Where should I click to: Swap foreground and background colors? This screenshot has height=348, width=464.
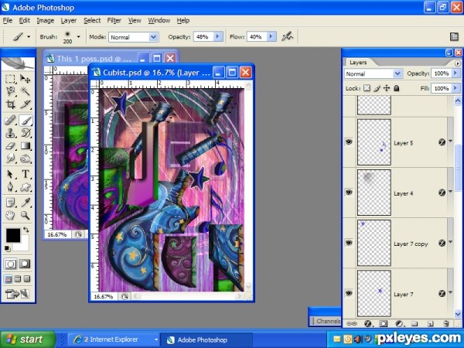[x=26, y=230]
